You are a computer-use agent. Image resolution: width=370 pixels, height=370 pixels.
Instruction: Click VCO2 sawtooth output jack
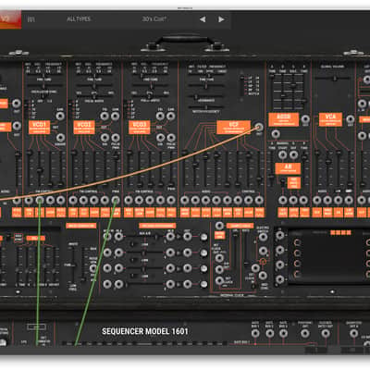click(116, 116)
